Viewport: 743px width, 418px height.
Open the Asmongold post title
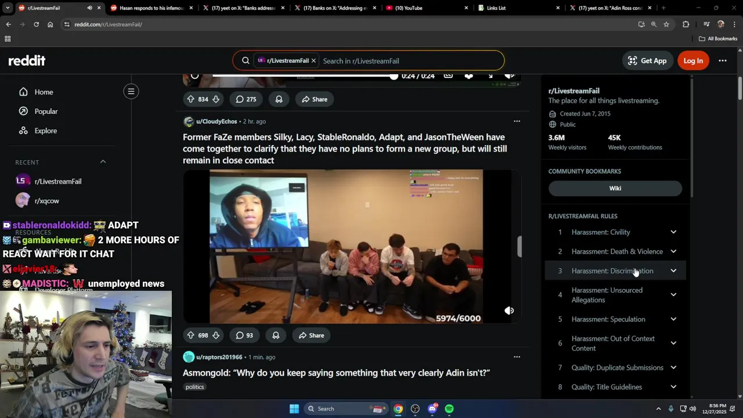[x=336, y=373]
